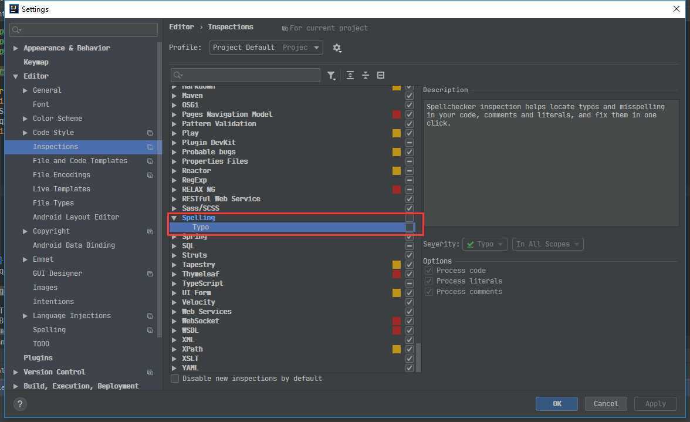This screenshot has height=422, width=690.
Task: Open the In All Scopes dropdown
Action: 547,244
